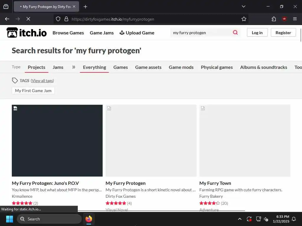Select the Albums & soundtracks filter tab

click(263, 67)
